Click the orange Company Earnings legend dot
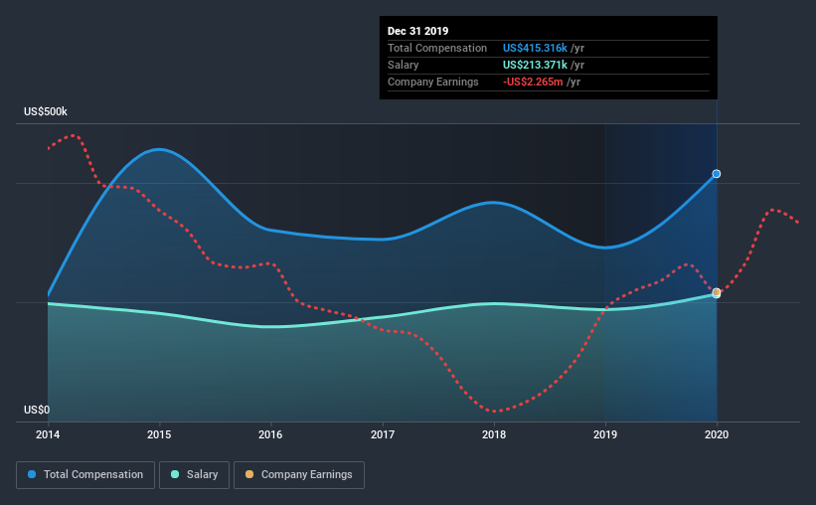Screen dimensions: 816x505 point(249,474)
